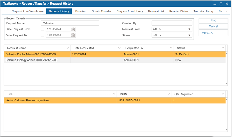This screenshot has width=232, height=137.
Task: Maximize the Request History window
Action: coord(221,4)
